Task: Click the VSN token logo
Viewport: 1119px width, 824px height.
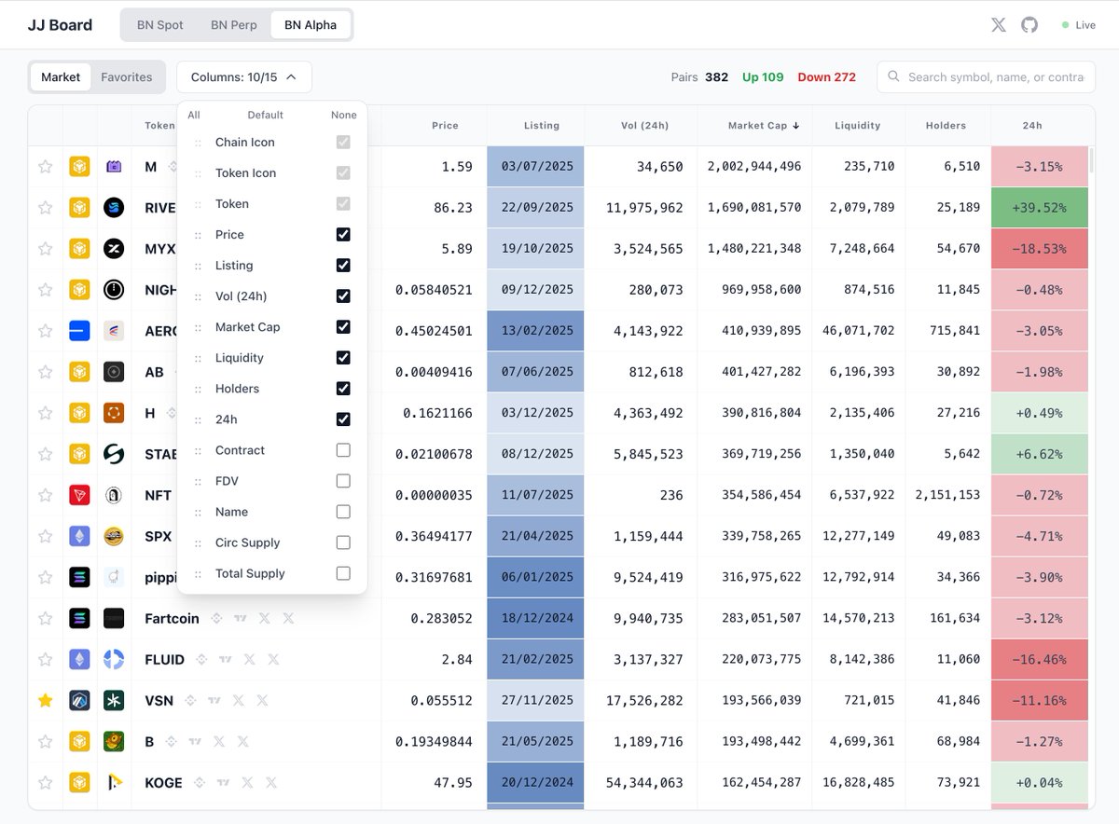Action: tap(114, 700)
